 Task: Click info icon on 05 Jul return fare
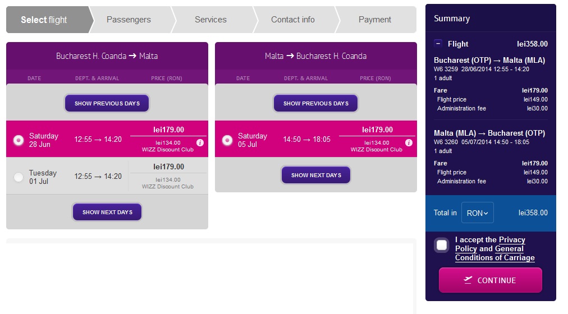(409, 143)
